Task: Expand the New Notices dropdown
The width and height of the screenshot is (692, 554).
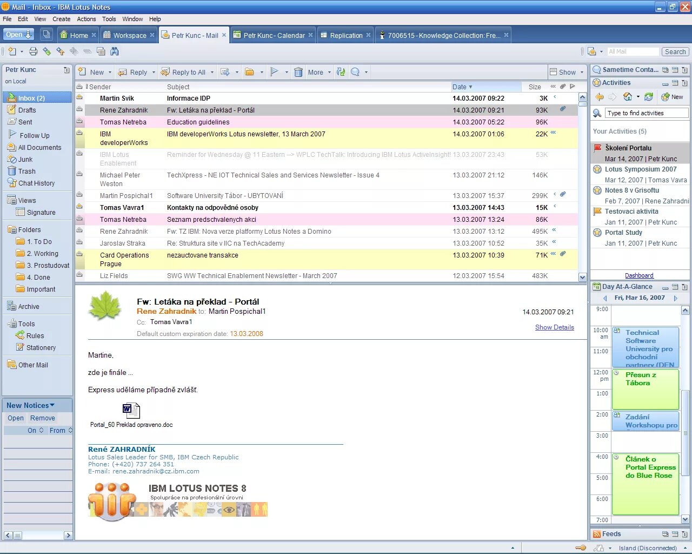Action: [x=52, y=405]
